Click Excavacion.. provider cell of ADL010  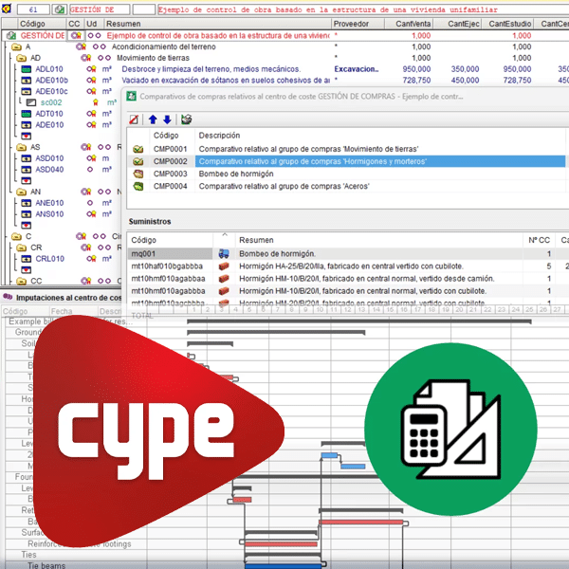[357, 69]
